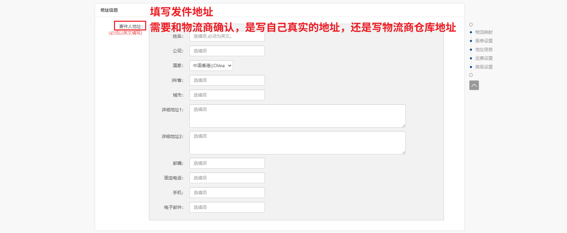Click the scroll-to-top arrow button
Viewport: 567px width, 233px height.
click(x=474, y=85)
